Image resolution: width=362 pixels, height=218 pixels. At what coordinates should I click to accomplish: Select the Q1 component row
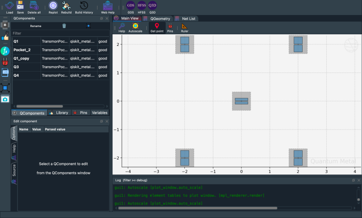point(60,42)
